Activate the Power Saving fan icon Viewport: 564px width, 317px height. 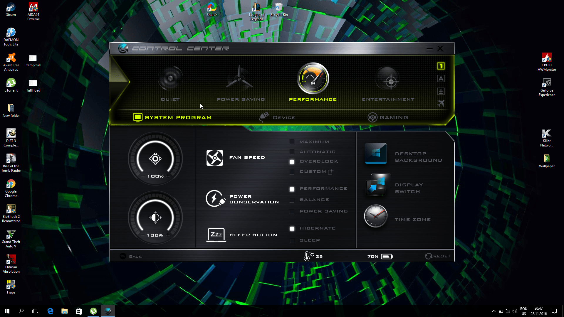(x=239, y=79)
